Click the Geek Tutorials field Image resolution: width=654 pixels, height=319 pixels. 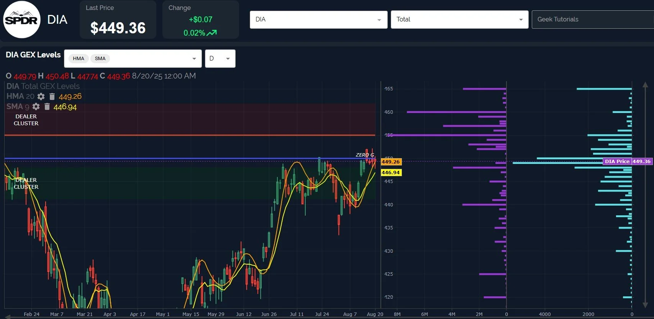(593, 20)
